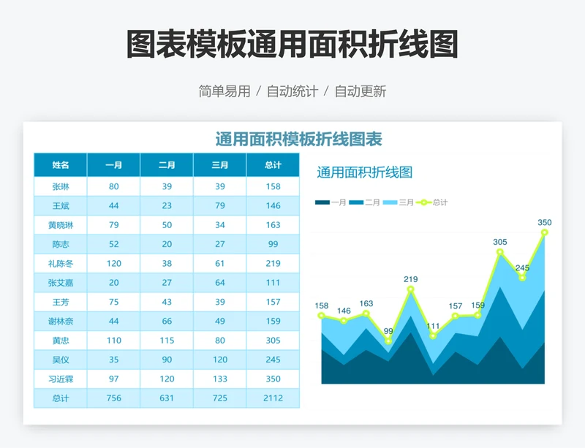Click the February total cell 631
This screenshot has height=448, width=585.
coord(167,398)
